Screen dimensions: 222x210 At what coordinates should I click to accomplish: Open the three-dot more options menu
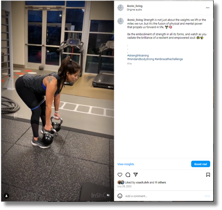(208, 8)
